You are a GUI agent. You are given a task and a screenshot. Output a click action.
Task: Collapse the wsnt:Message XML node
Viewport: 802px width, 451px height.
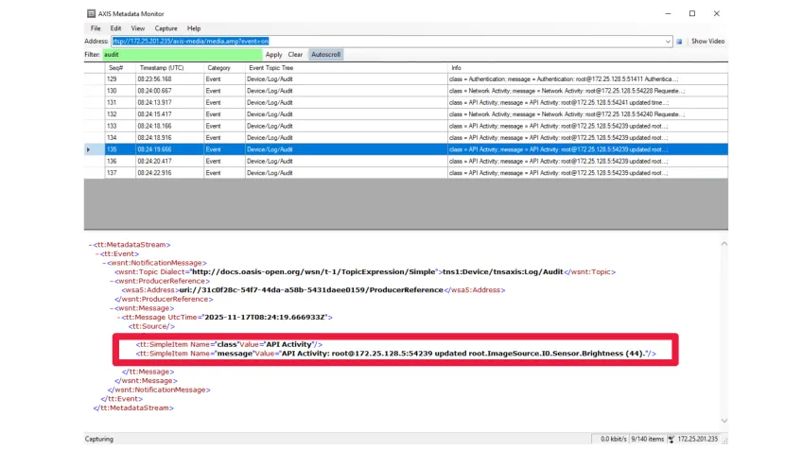tap(111, 308)
